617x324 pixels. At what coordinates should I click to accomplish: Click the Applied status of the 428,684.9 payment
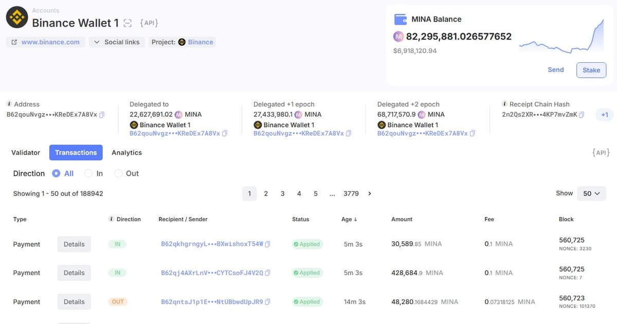coord(307,273)
